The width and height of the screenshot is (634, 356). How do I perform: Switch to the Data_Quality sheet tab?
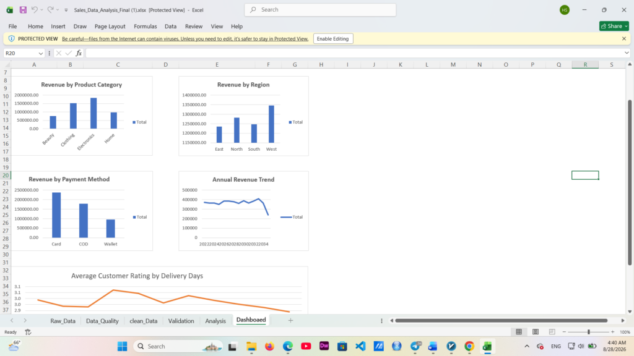(x=102, y=321)
